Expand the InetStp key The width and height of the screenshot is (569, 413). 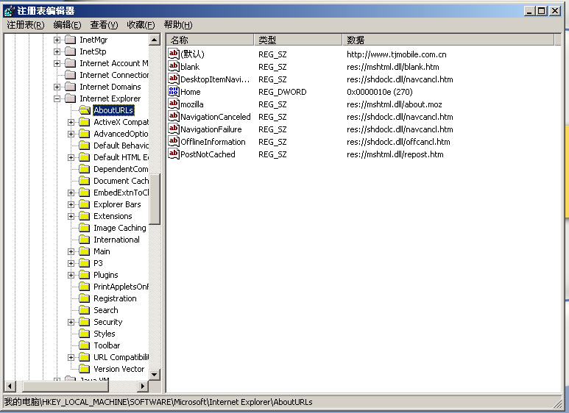pyautogui.click(x=57, y=51)
